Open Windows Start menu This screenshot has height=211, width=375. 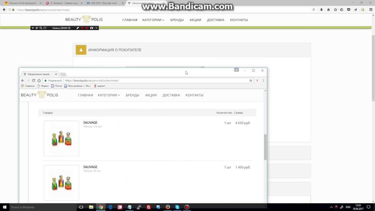pyautogui.click(x=5, y=207)
